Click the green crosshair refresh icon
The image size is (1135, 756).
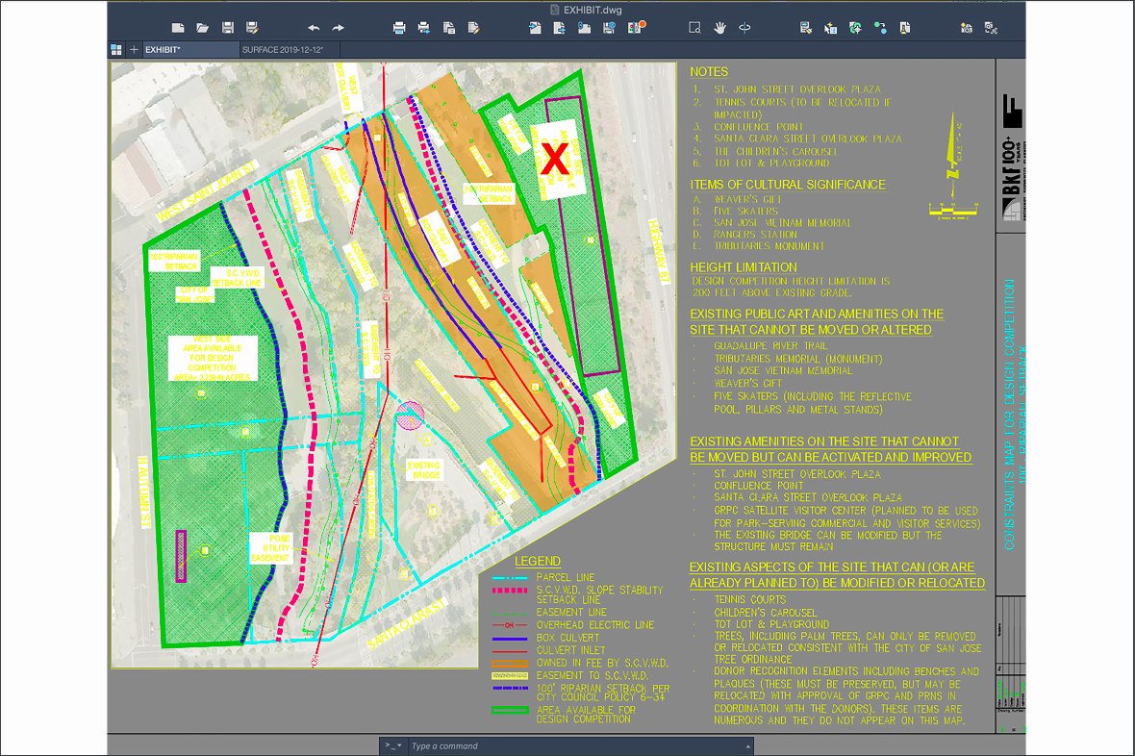(855, 28)
